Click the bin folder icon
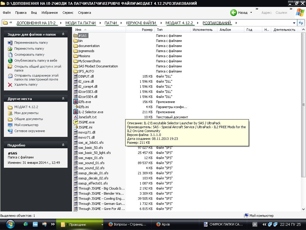 76,41
